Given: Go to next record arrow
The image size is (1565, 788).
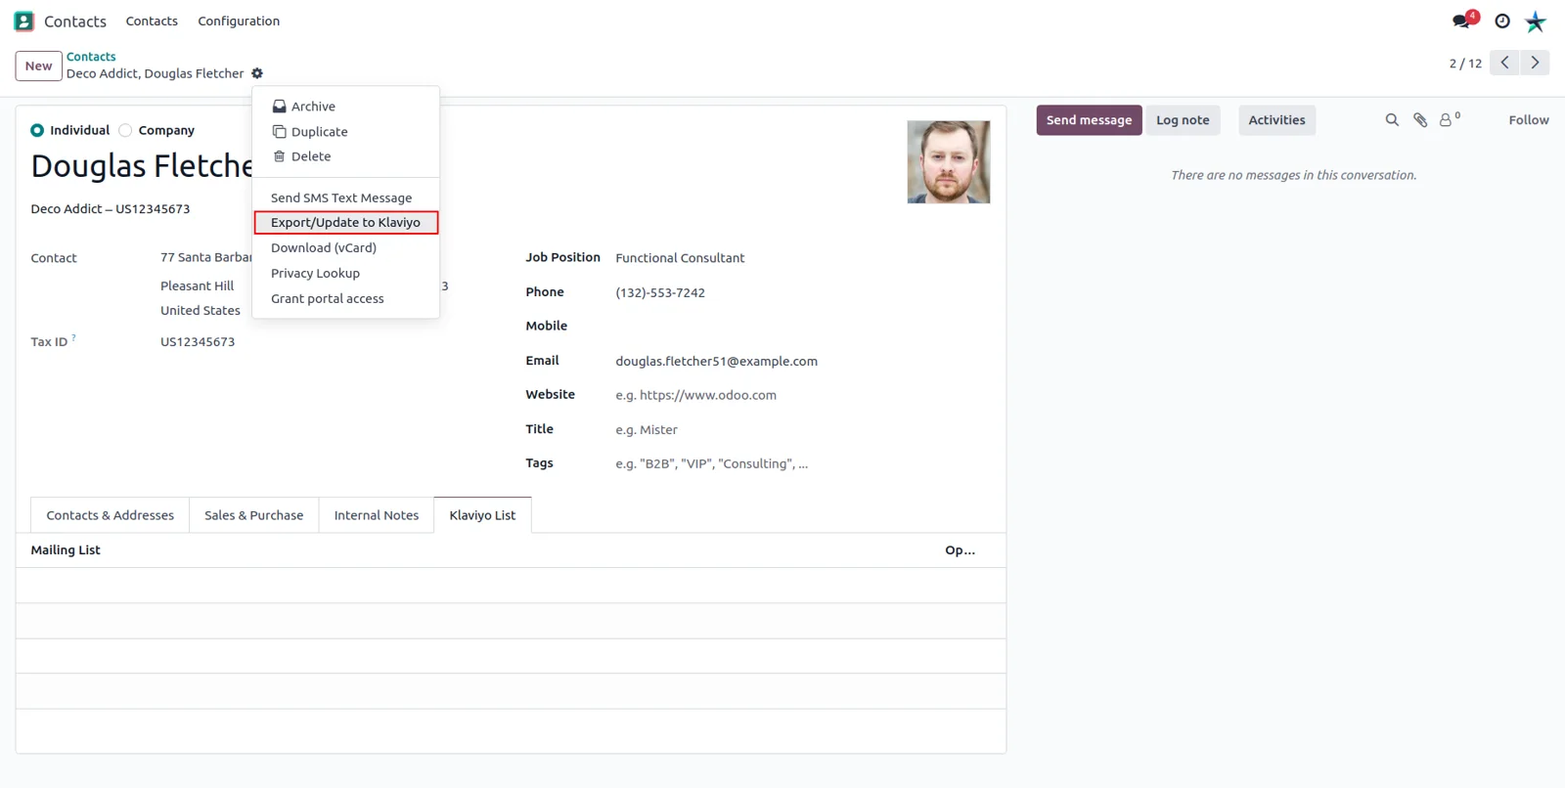Looking at the screenshot, I should [1535, 63].
